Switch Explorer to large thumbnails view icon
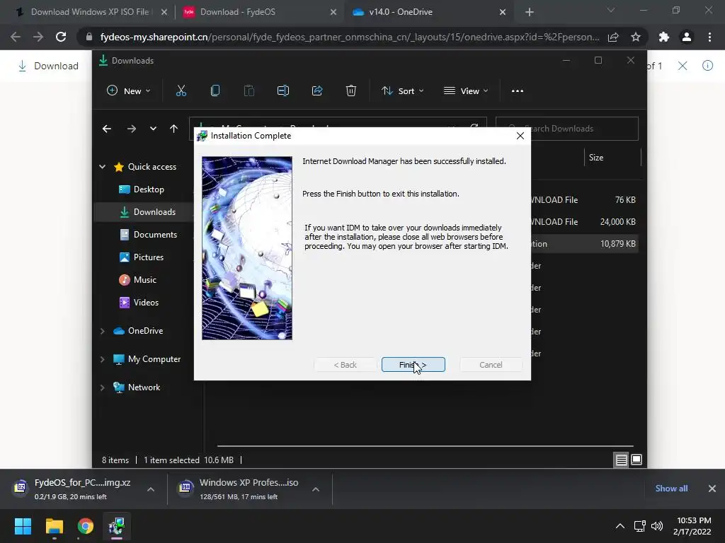The image size is (725, 543). point(636,460)
